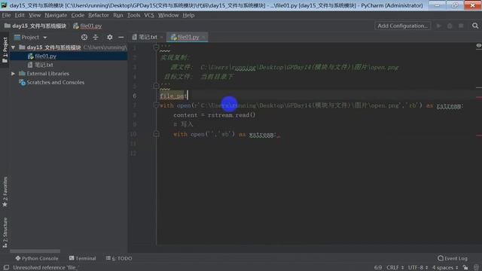Image resolution: width=482 pixels, height=271 pixels.
Task: Click the day15 breadcrumb folder in navigation bar
Action: pyautogui.click(x=35, y=26)
